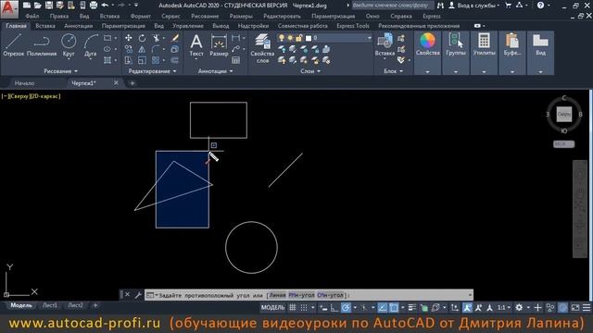Toggle ortho mode in status bar
The height and width of the screenshot is (333, 593).
pyautogui.click(x=334, y=308)
